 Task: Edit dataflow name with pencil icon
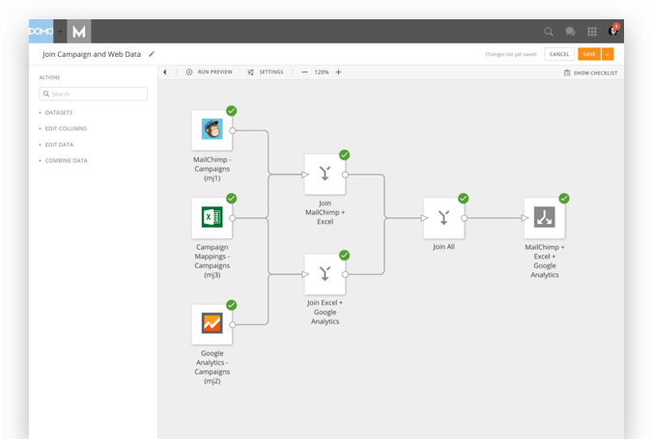click(x=152, y=54)
